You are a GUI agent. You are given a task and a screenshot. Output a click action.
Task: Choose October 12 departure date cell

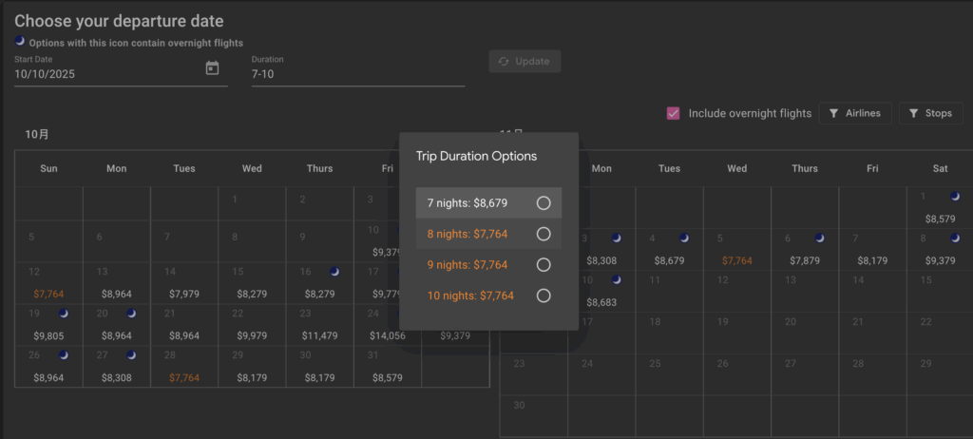(49, 285)
